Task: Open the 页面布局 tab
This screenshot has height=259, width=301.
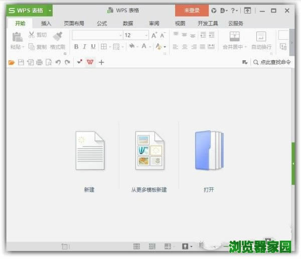Action: (74, 24)
